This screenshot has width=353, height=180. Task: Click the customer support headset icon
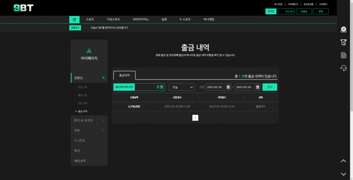(344, 68)
